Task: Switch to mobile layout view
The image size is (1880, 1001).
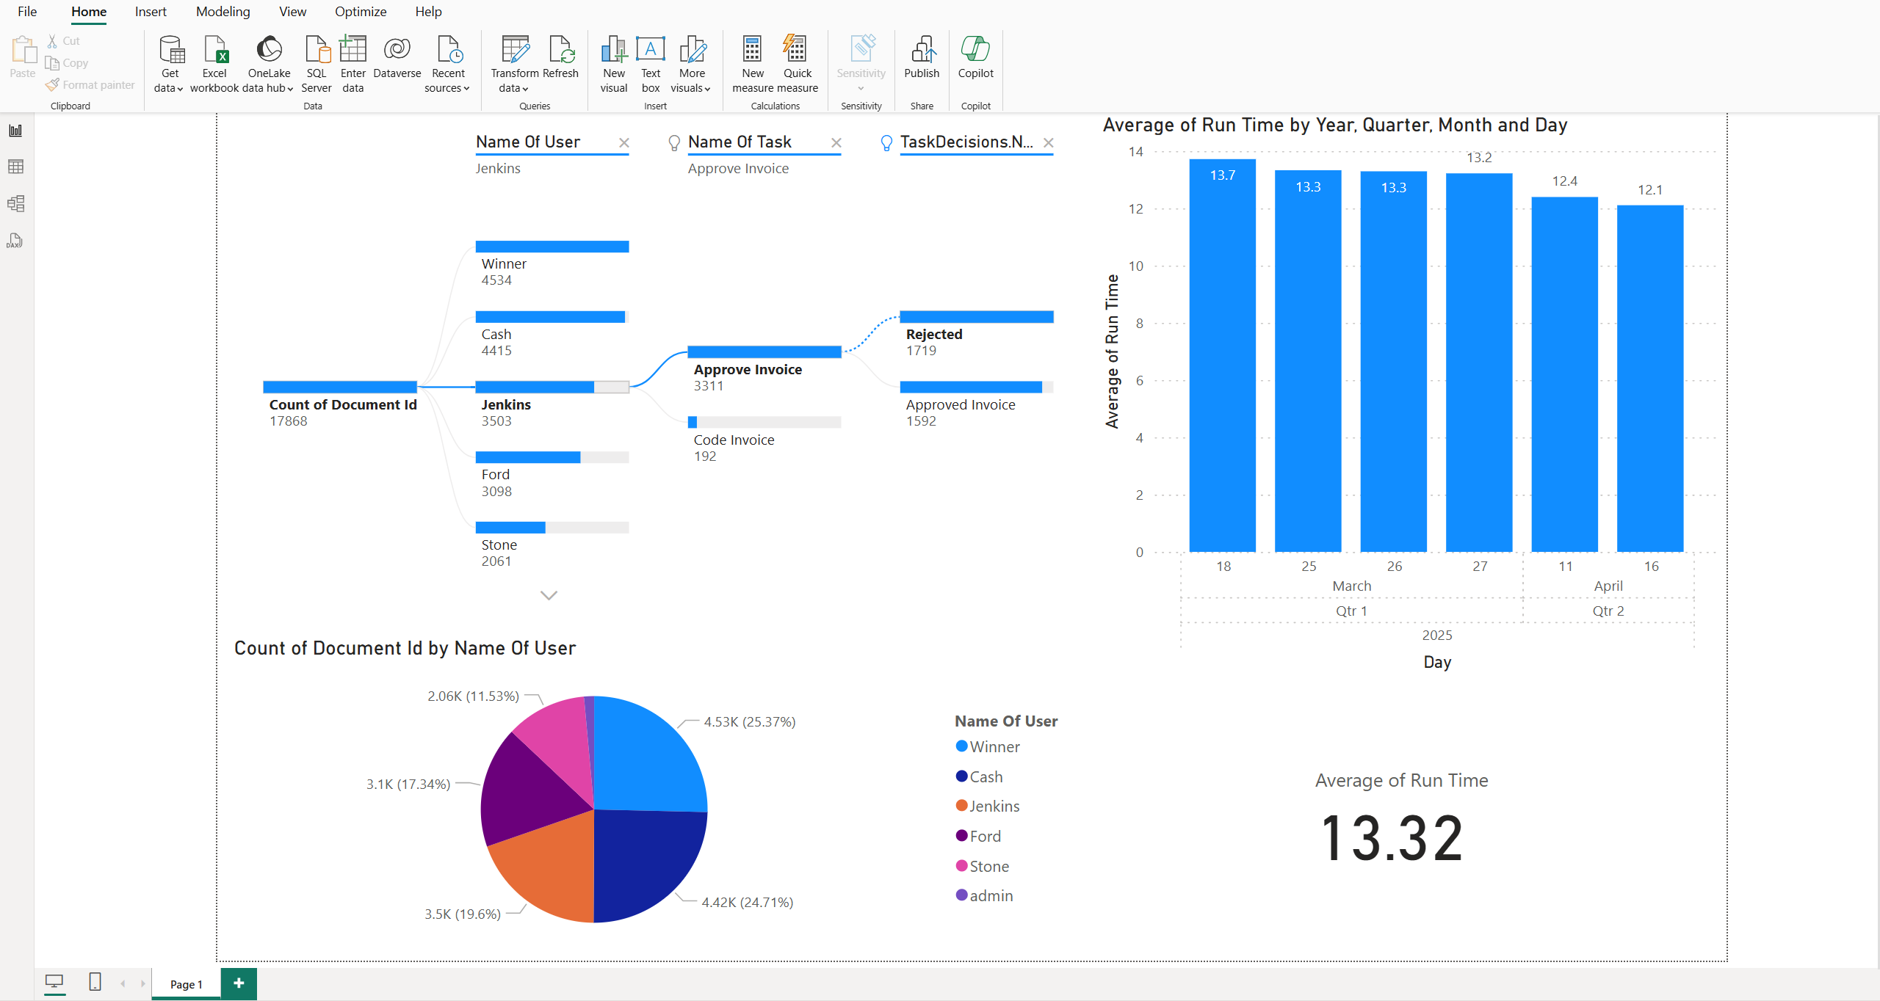Action: (x=94, y=983)
